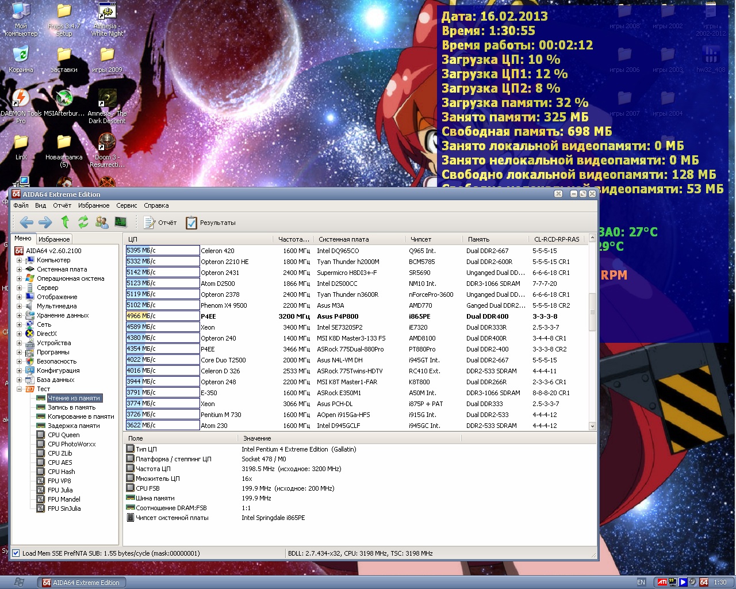This screenshot has height=589, width=736.
Task: Open the users icon in the toolbar
Action: pyautogui.click(x=102, y=222)
